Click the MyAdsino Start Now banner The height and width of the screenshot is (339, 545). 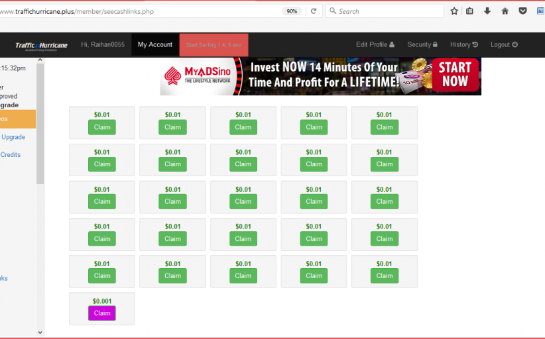pyautogui.click(x=320, y=76)
